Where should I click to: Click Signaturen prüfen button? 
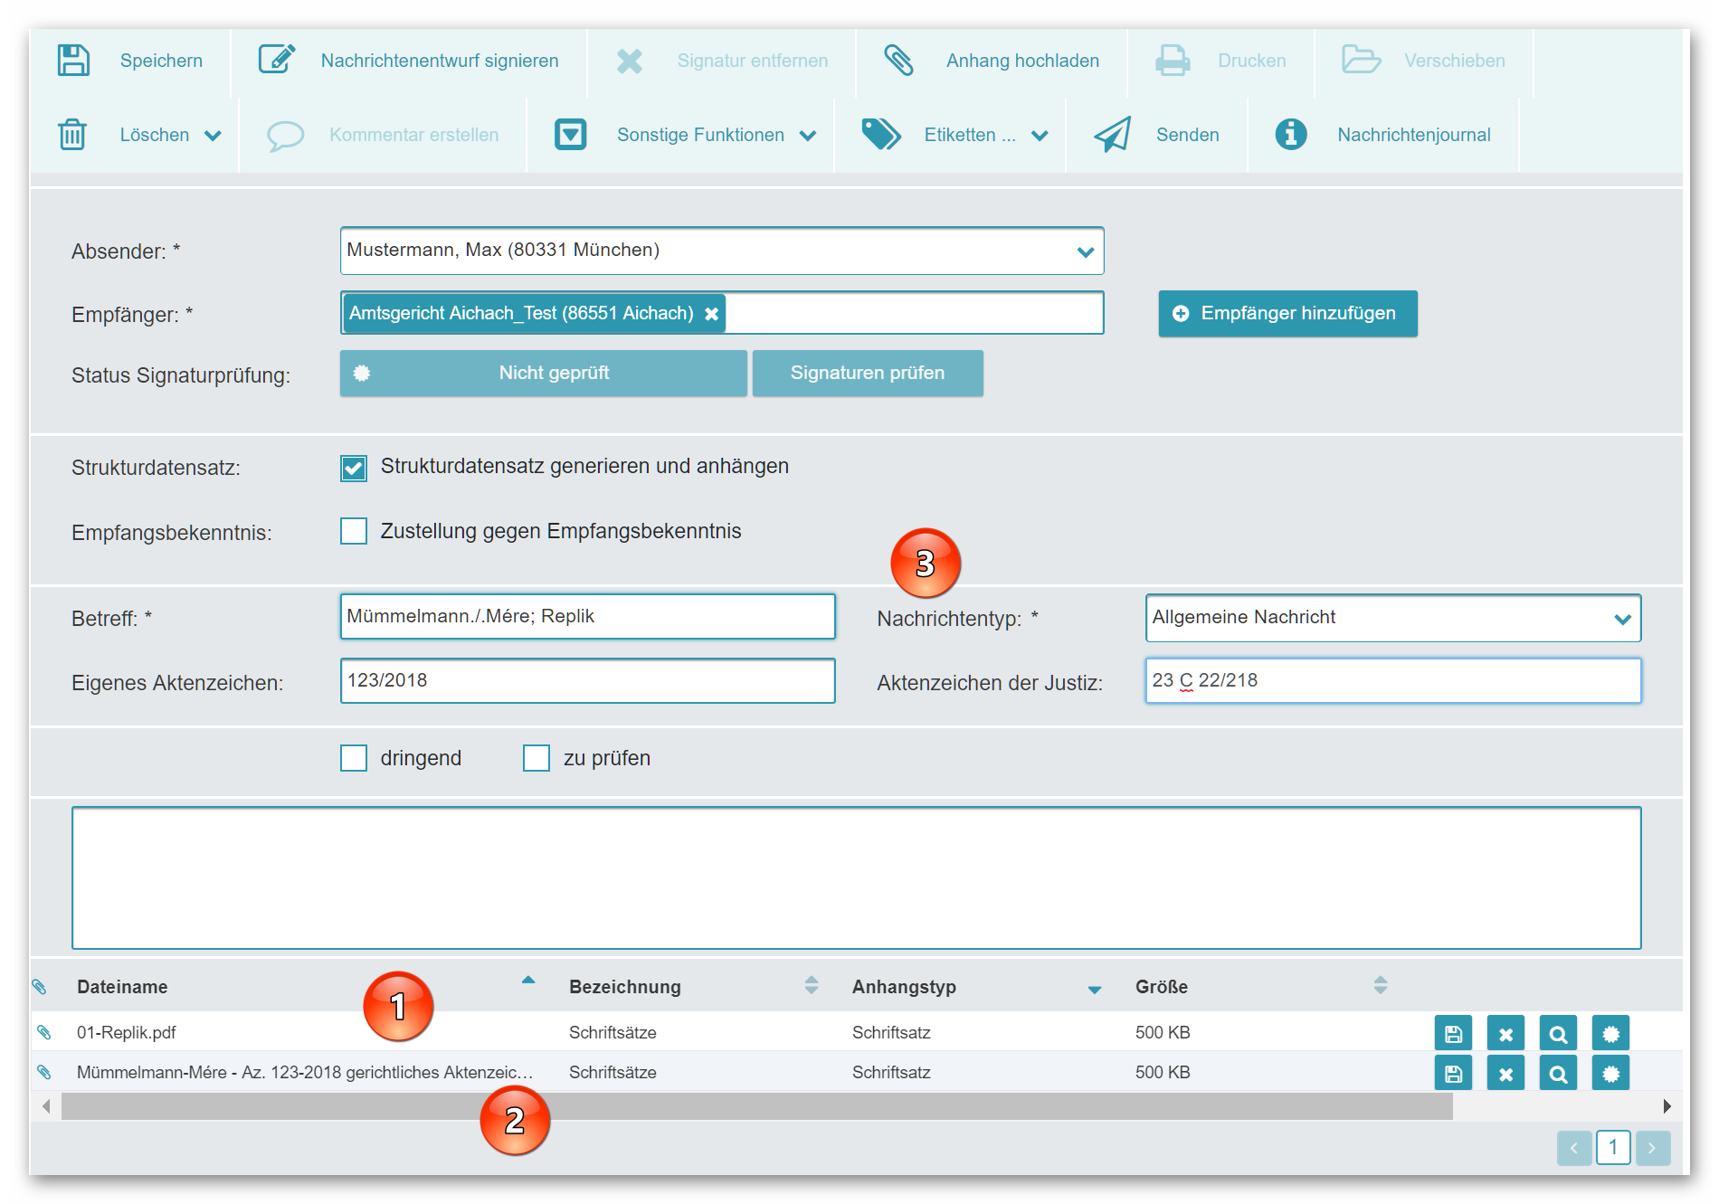tap(867, 374)
